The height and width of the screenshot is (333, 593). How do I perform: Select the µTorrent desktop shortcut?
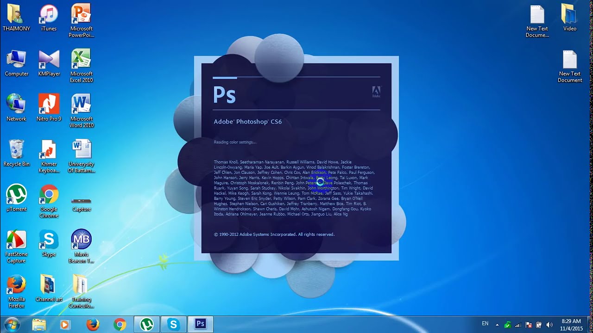pyautogui.click(x=16, y=199)
